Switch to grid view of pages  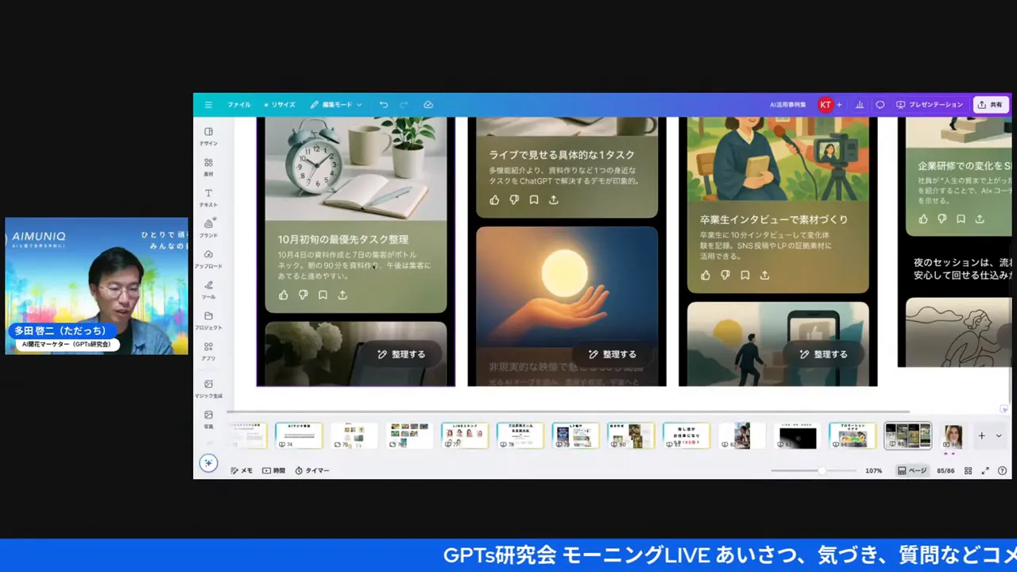(968, 471)
